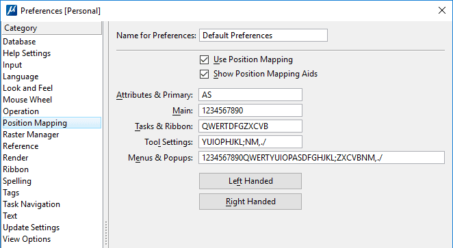Viewport: 453px width, 248px height.
Task: Click the MicroStation app icon in title bar
Action: click(12, 11)
